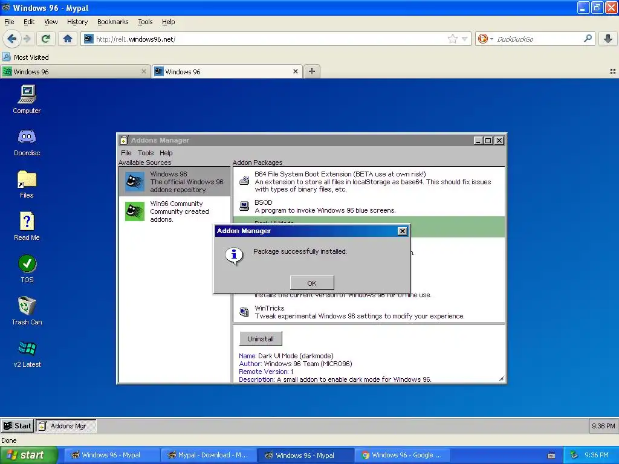Image resolution: width=619 pixels, height=464 pixels.
Task: Open the new tab plus button
Action: [312, 71]
